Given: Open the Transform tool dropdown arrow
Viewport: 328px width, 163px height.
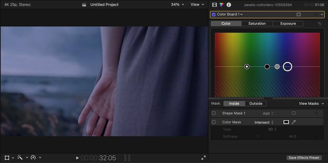Looking at the screenshot, I should coord(13,158).
